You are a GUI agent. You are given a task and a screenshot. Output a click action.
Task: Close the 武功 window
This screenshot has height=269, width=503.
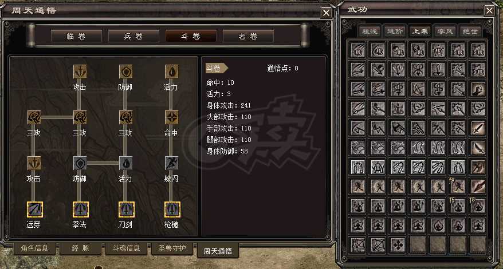tap(489, 11)
